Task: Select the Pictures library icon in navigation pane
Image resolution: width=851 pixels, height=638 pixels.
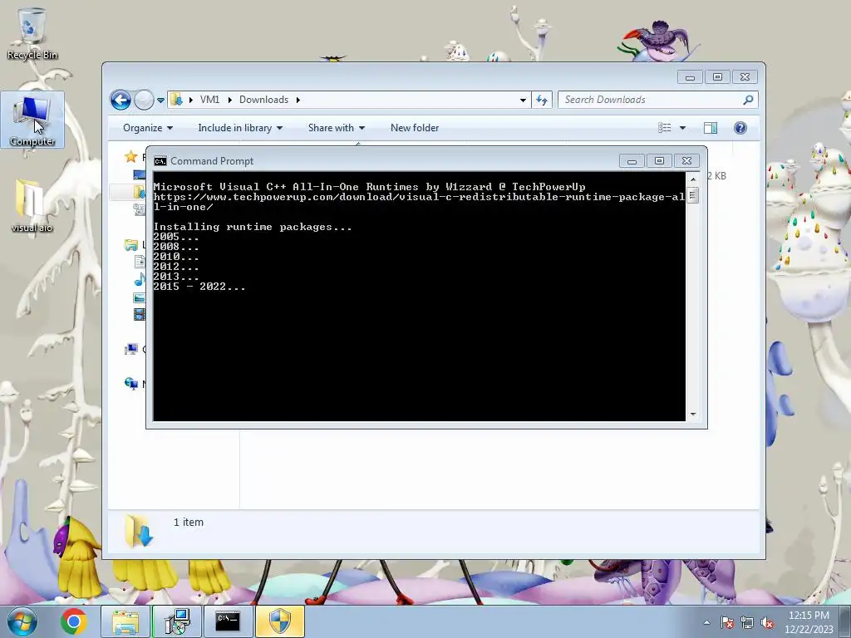Action: point(140,297)
